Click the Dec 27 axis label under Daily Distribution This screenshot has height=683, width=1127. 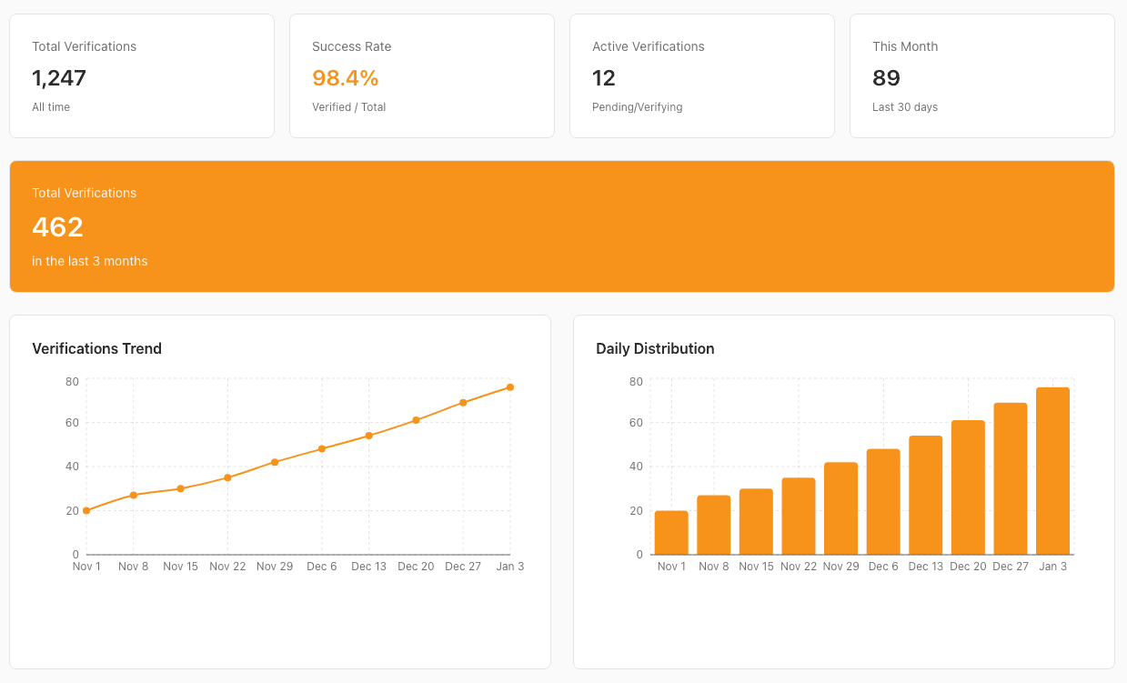[x=1010, y=566]
